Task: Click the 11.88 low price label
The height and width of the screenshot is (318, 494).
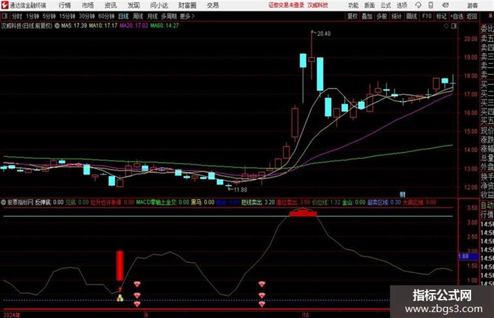Action: (240, 190)
